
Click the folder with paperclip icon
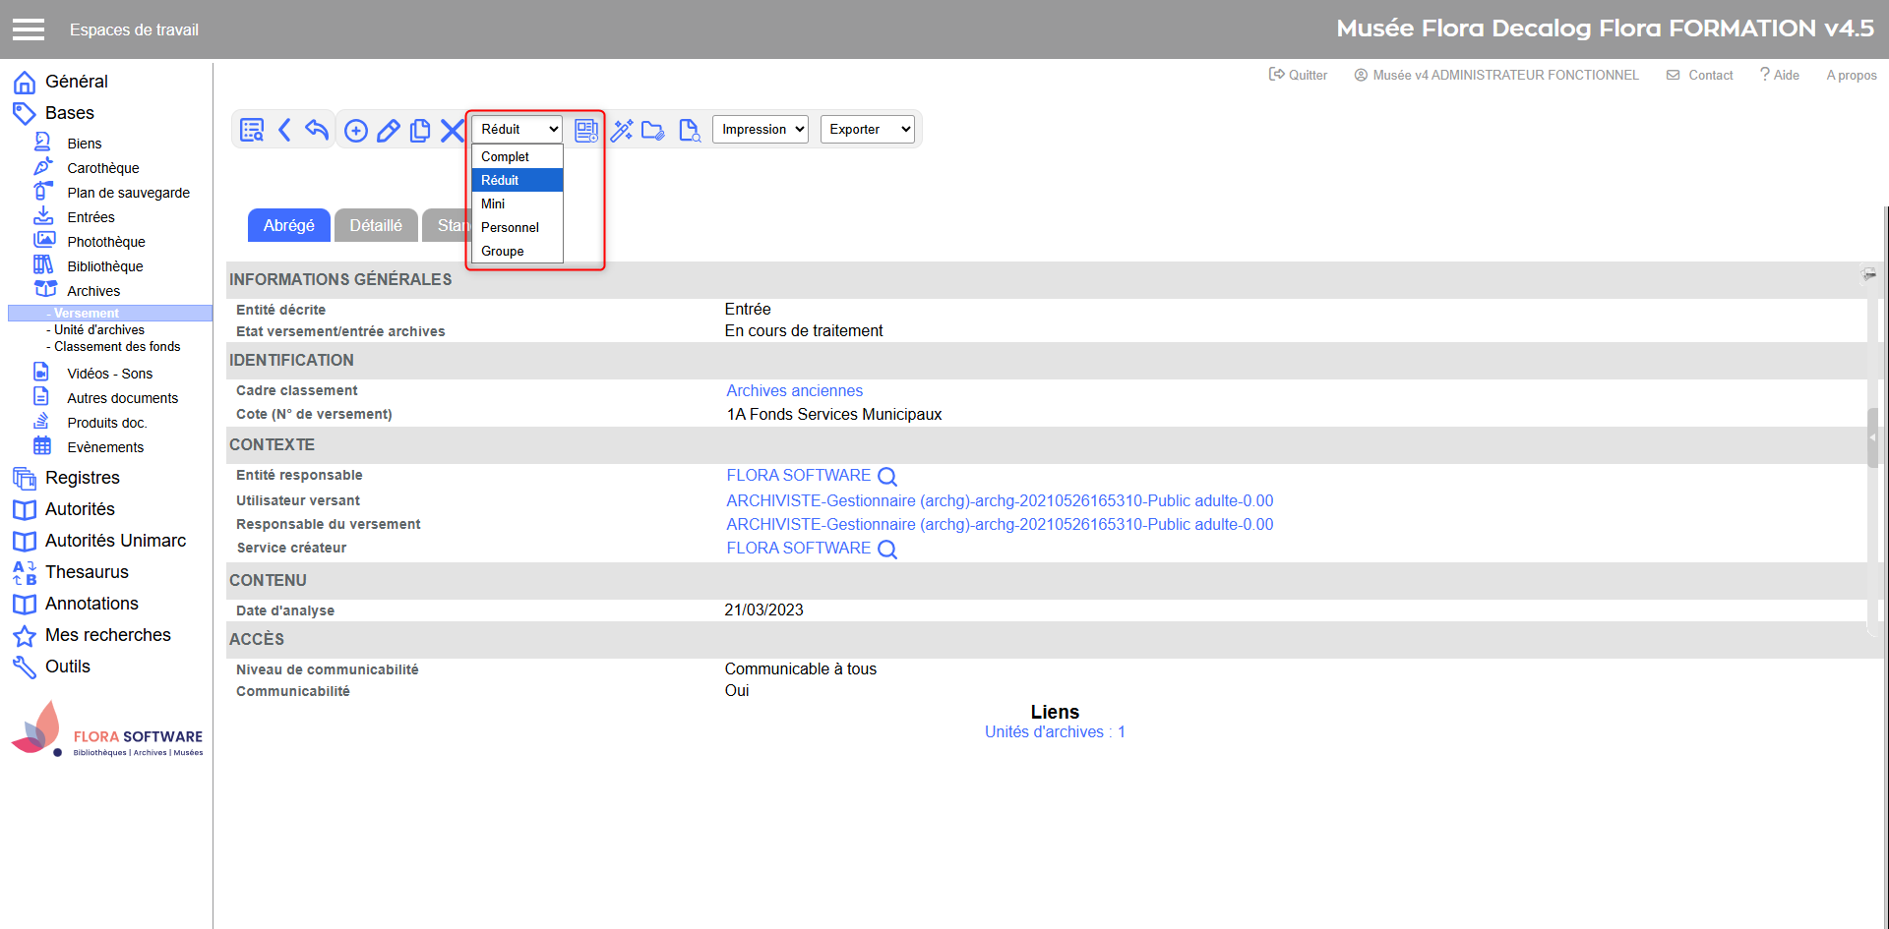[653, 131]
